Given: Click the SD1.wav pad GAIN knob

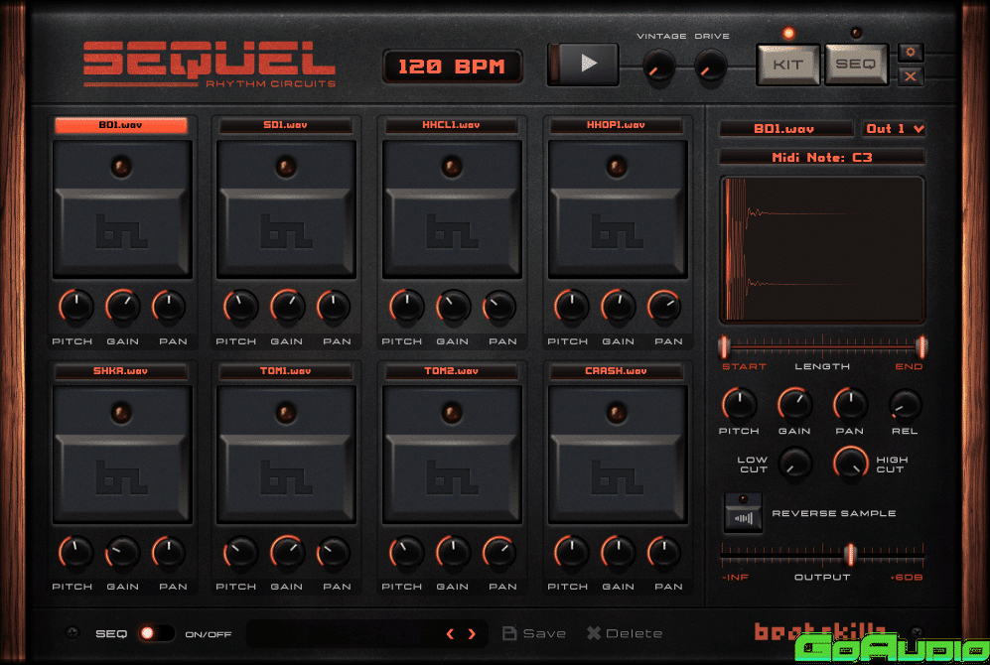Looking at the screenshot, I should (x=287, y=307).
